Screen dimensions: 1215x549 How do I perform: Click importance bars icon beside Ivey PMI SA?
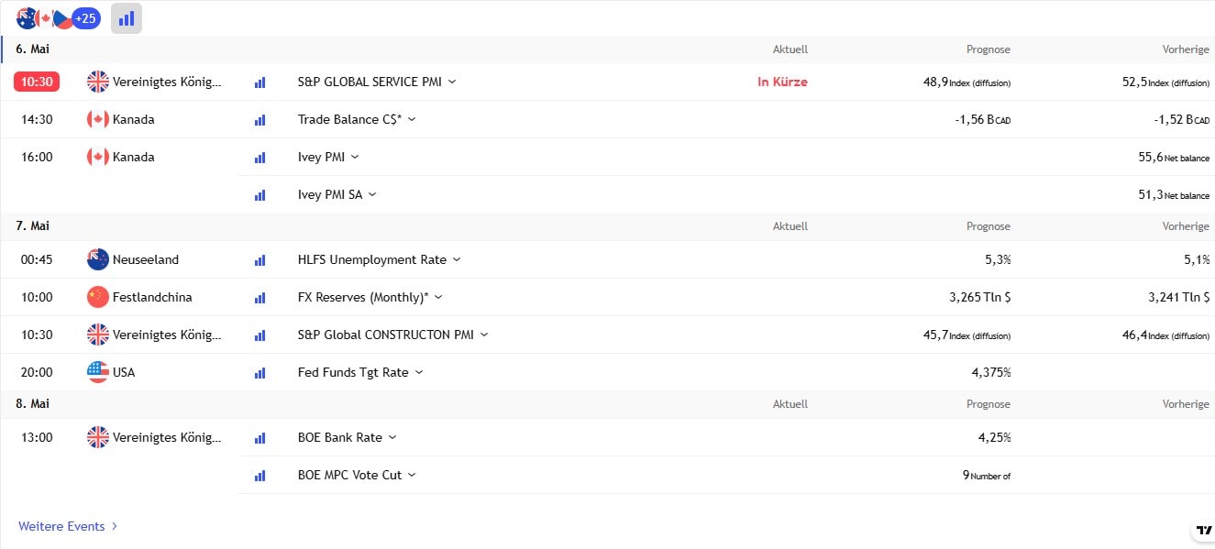[x=260, y=195]
